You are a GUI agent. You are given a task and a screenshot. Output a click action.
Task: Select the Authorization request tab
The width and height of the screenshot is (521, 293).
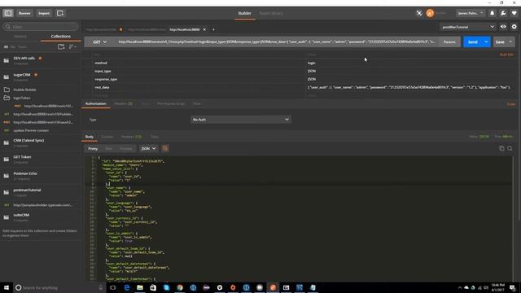point(96,103)
